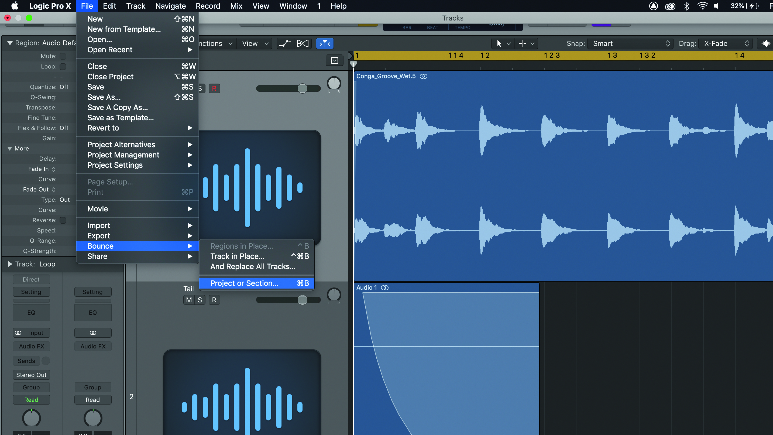Click the waveform zoom icon
Screen dimensions: 773x435
click(x=765, y=43)
